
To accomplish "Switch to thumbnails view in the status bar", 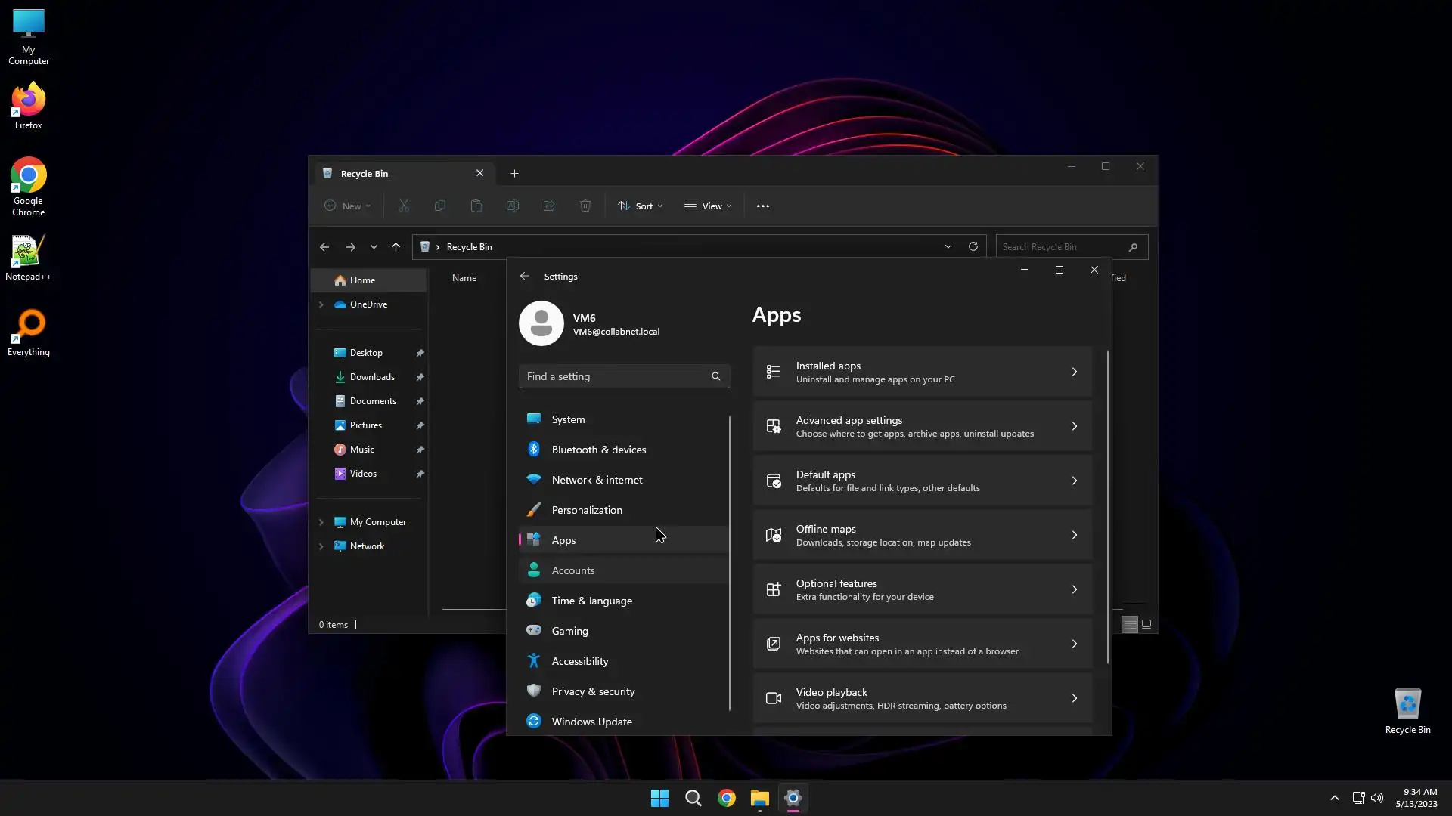I will point(1146,625).
